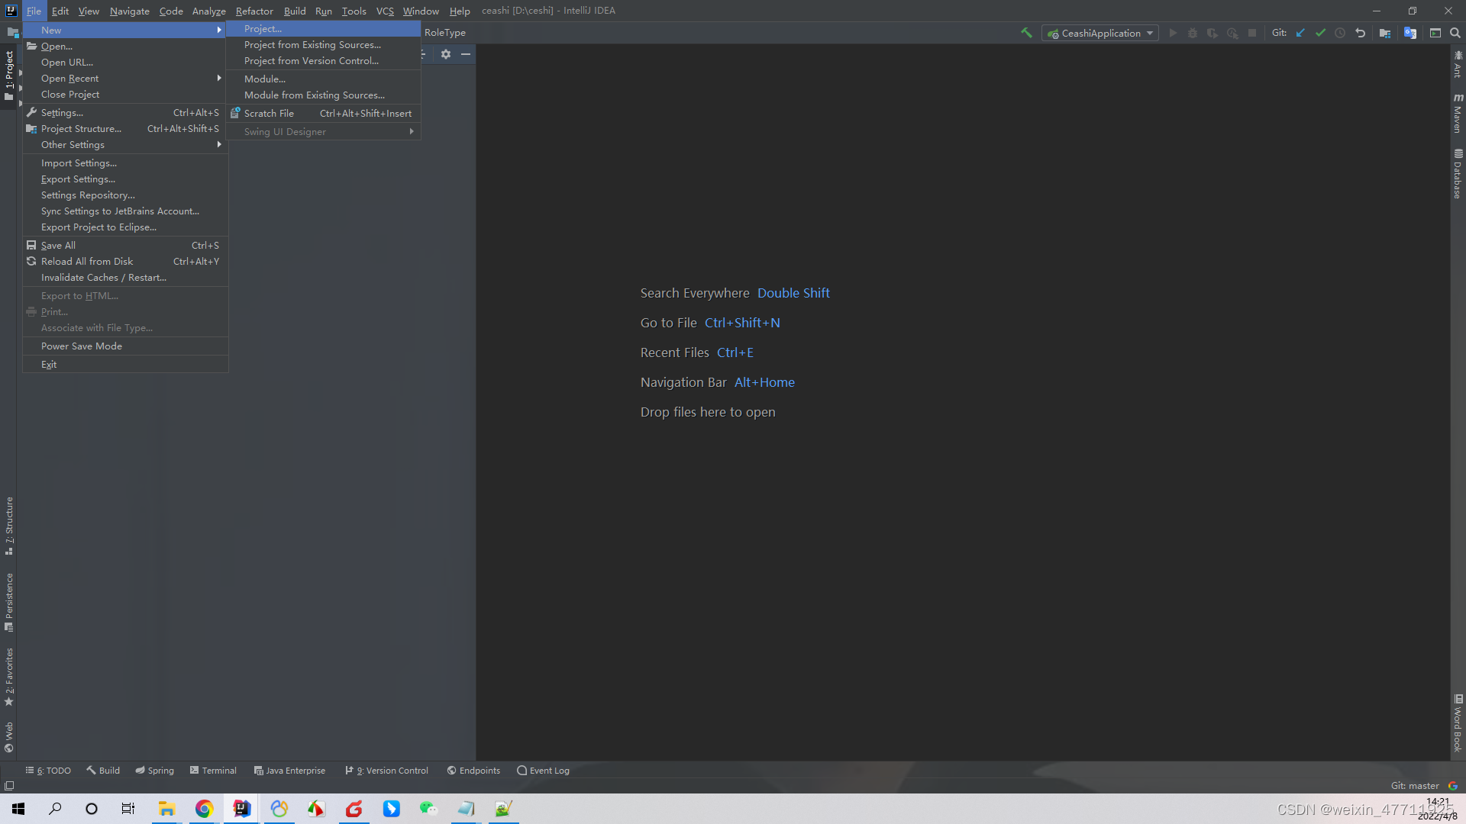Click the Stop square icon
Image resolution: width=1466 pixels, height=824 pixels.
point(1252,33)
